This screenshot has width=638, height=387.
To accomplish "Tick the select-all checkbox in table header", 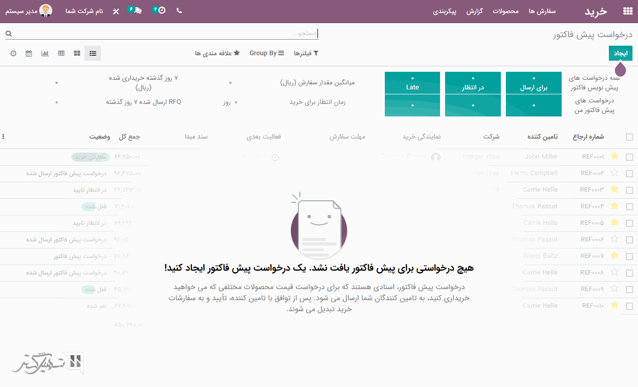I will (x=629, y=137).
